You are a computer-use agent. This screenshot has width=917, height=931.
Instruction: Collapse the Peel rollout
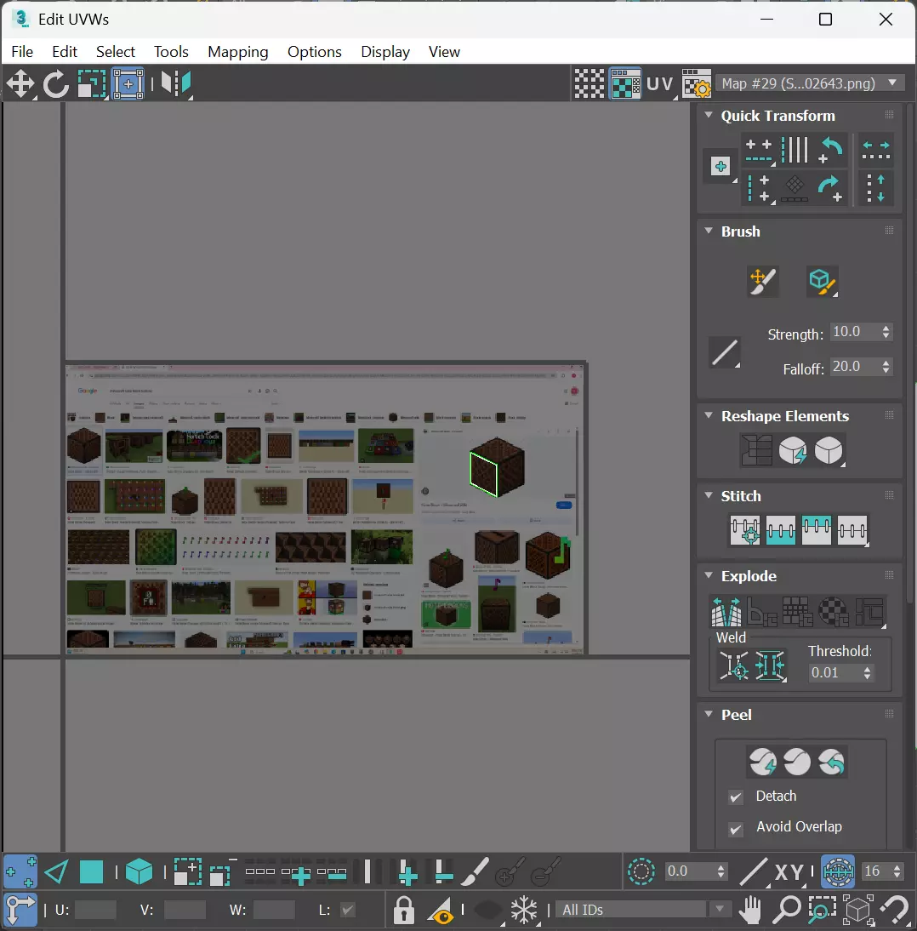tap(709, 714)
